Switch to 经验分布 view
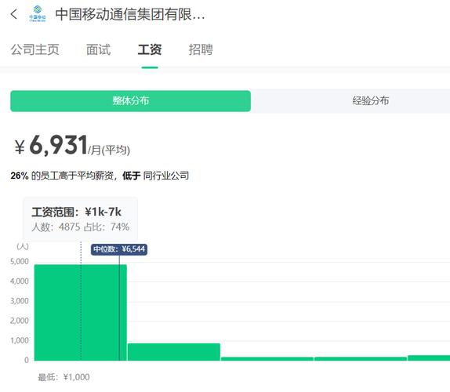 [x=371, y=100]
